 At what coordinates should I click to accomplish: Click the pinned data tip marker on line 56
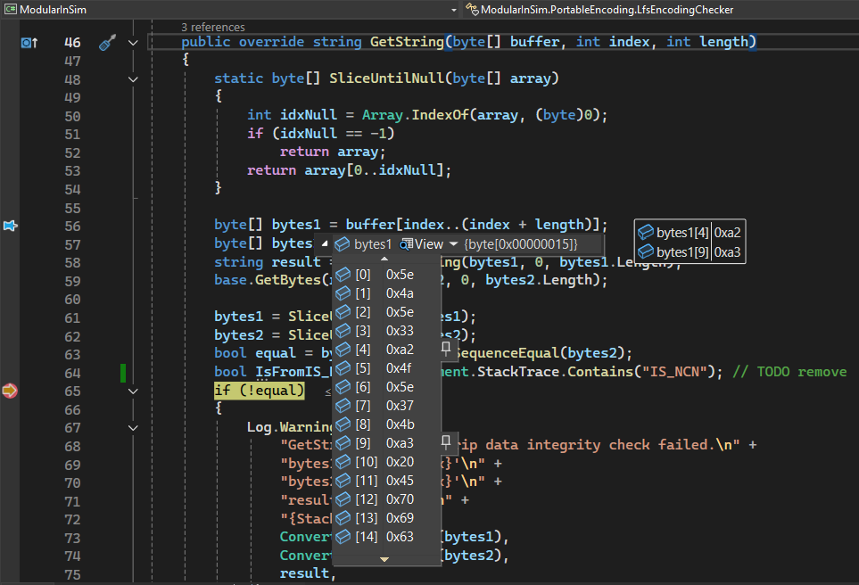[x=11, y=226]
